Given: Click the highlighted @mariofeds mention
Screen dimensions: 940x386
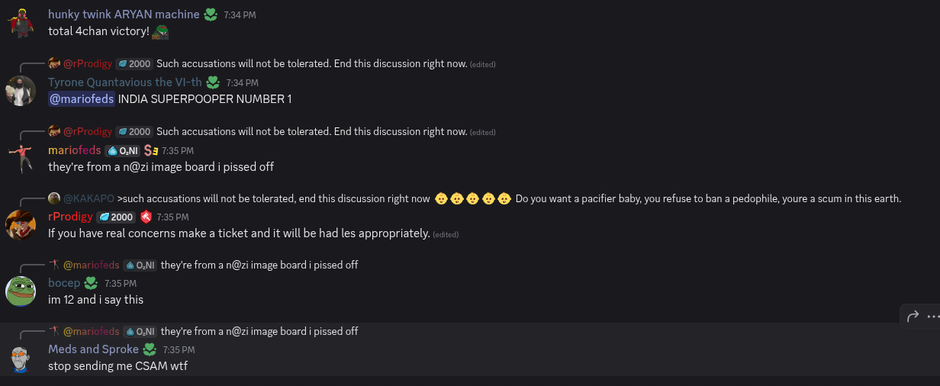Looking at the screenshot, I should (x=82, y=99).
